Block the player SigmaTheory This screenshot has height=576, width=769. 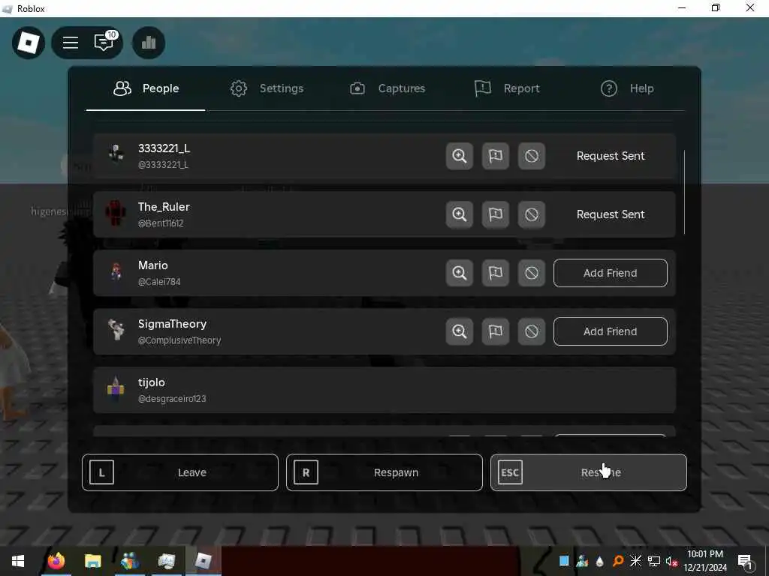click(x=532, y=331)
